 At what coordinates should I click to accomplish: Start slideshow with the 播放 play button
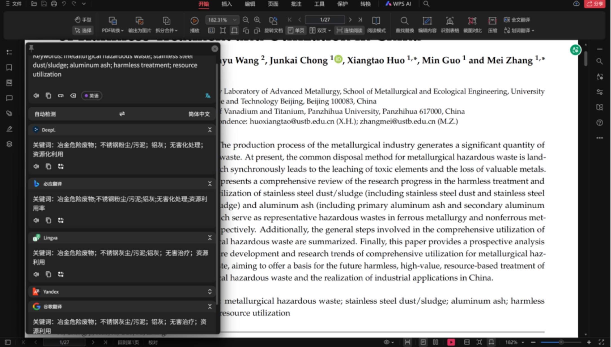click(194, 25)
